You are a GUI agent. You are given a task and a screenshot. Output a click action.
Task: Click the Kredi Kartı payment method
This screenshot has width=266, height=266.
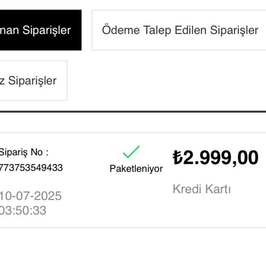202,189
